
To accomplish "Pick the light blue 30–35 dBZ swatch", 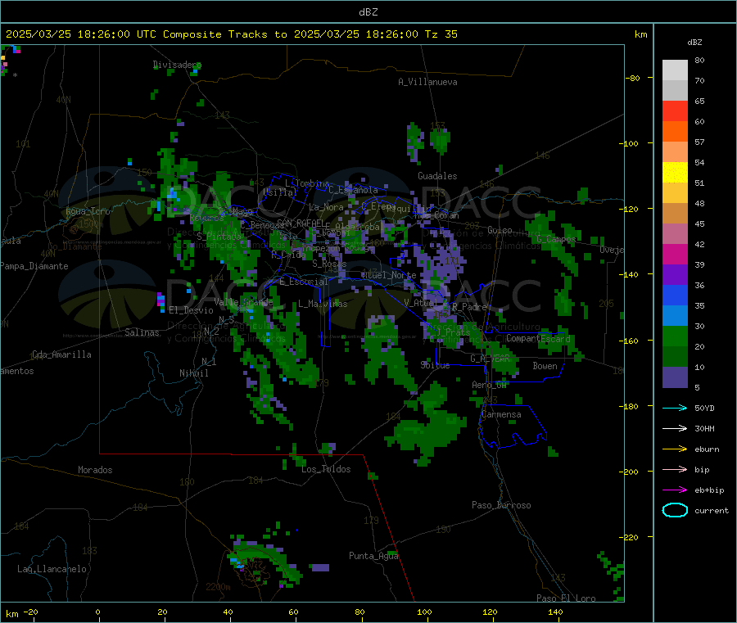I will [675, 316].
